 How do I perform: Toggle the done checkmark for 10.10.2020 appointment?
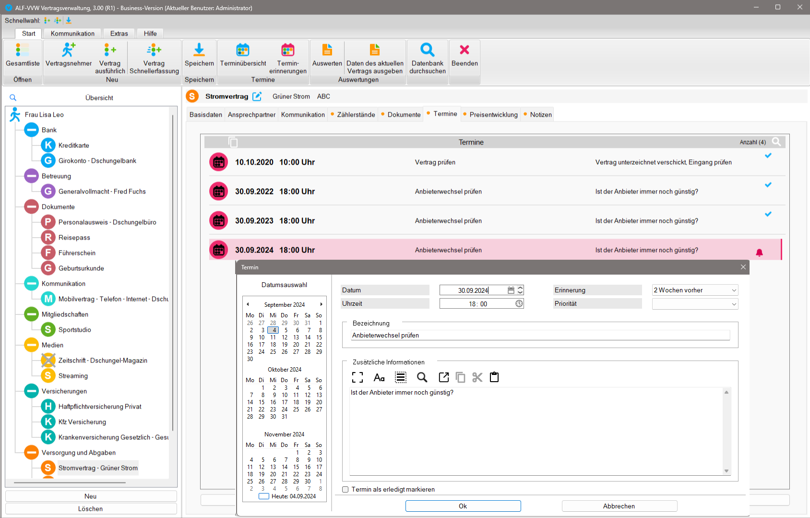(768, 156)
